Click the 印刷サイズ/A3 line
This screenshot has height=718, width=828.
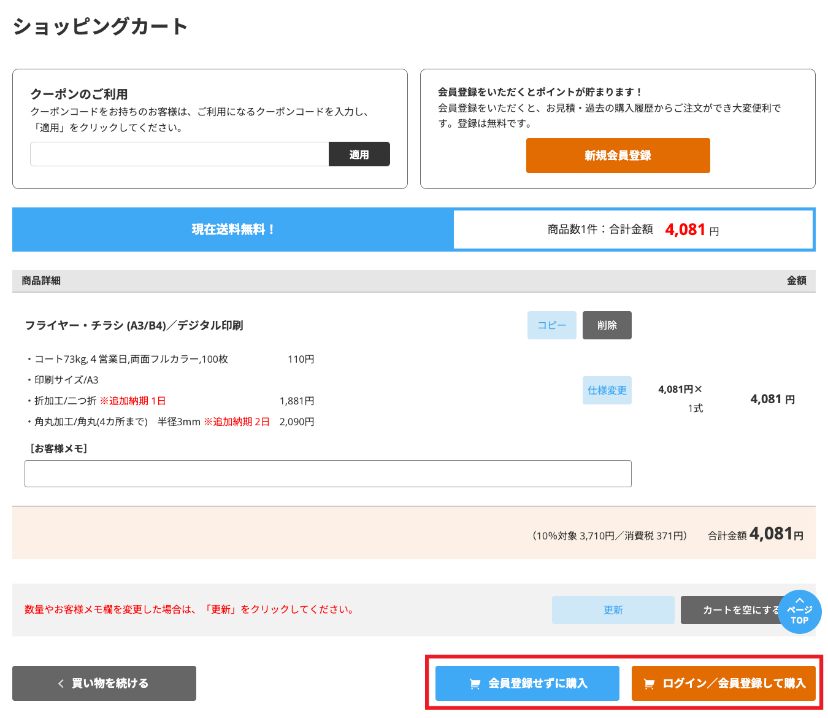[62, 380]
